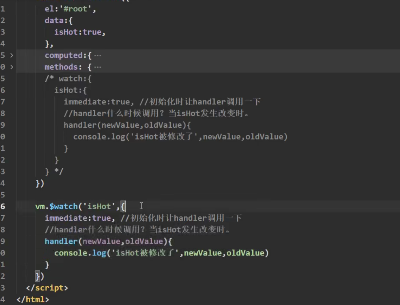Click immediate:true in commented watch block
Viewport: 400px width, 305px height.
[97, 102]
